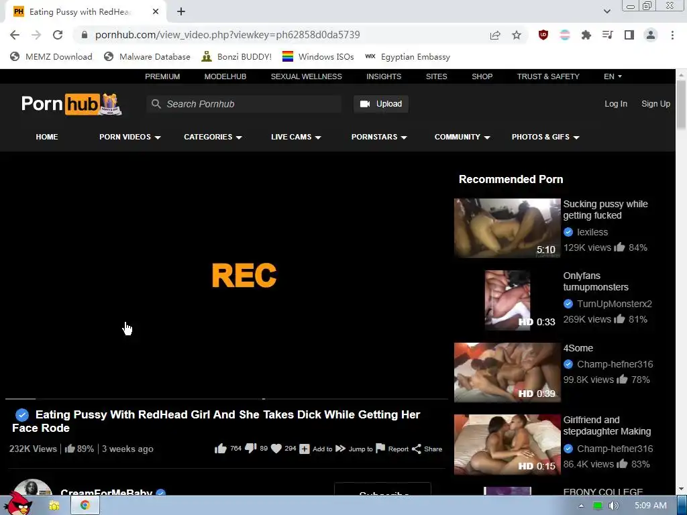Open the tab search chevron
The height and width of the screenshot is (515, 687).
pyautogui.click(x=606, y=12)
